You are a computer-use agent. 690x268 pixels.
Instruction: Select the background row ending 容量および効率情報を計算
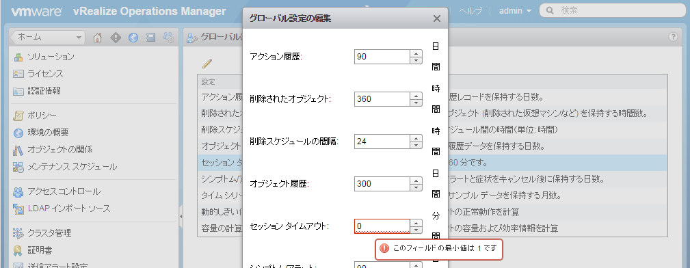point(432,229)
